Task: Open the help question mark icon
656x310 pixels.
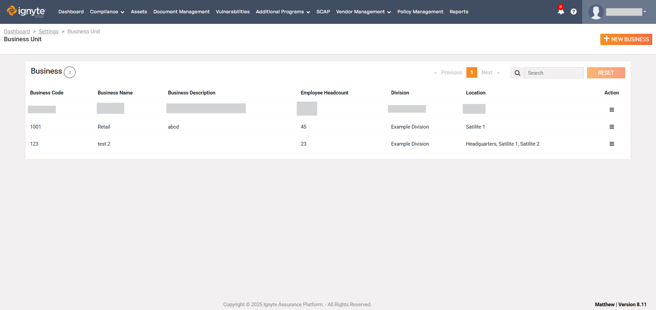Action: pyautogui.click(x=574, y=12)
